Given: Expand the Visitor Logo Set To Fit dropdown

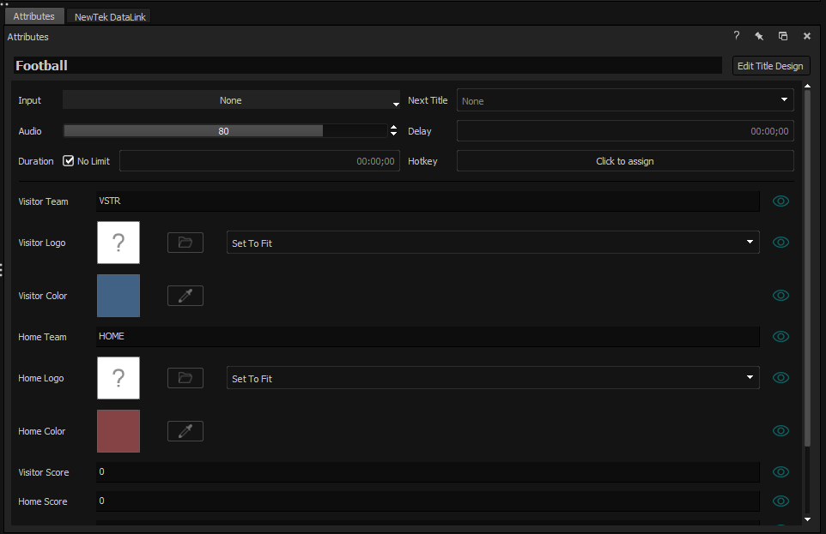Looking at the screenshot, I should point(492,243).
